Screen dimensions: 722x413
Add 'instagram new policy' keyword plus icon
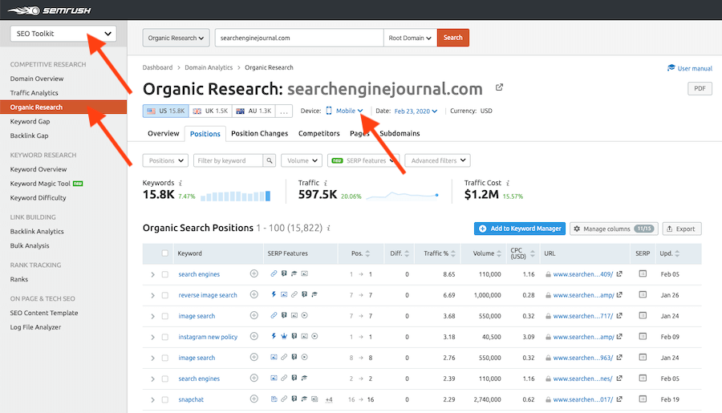[x=254, y=336]
